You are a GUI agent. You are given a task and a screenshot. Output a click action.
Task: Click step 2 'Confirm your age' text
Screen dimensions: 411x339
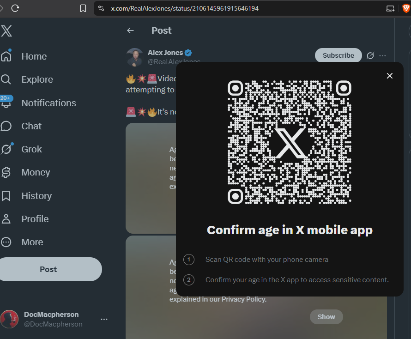(x=297, y=280)
